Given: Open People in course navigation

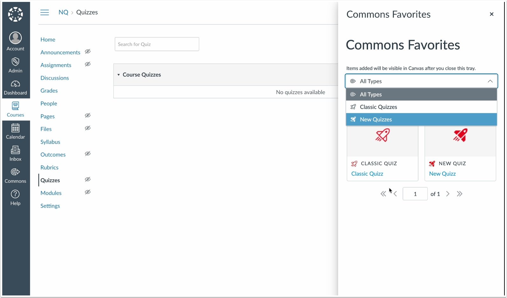Looking at the screenshot, I should pos(49,103).
